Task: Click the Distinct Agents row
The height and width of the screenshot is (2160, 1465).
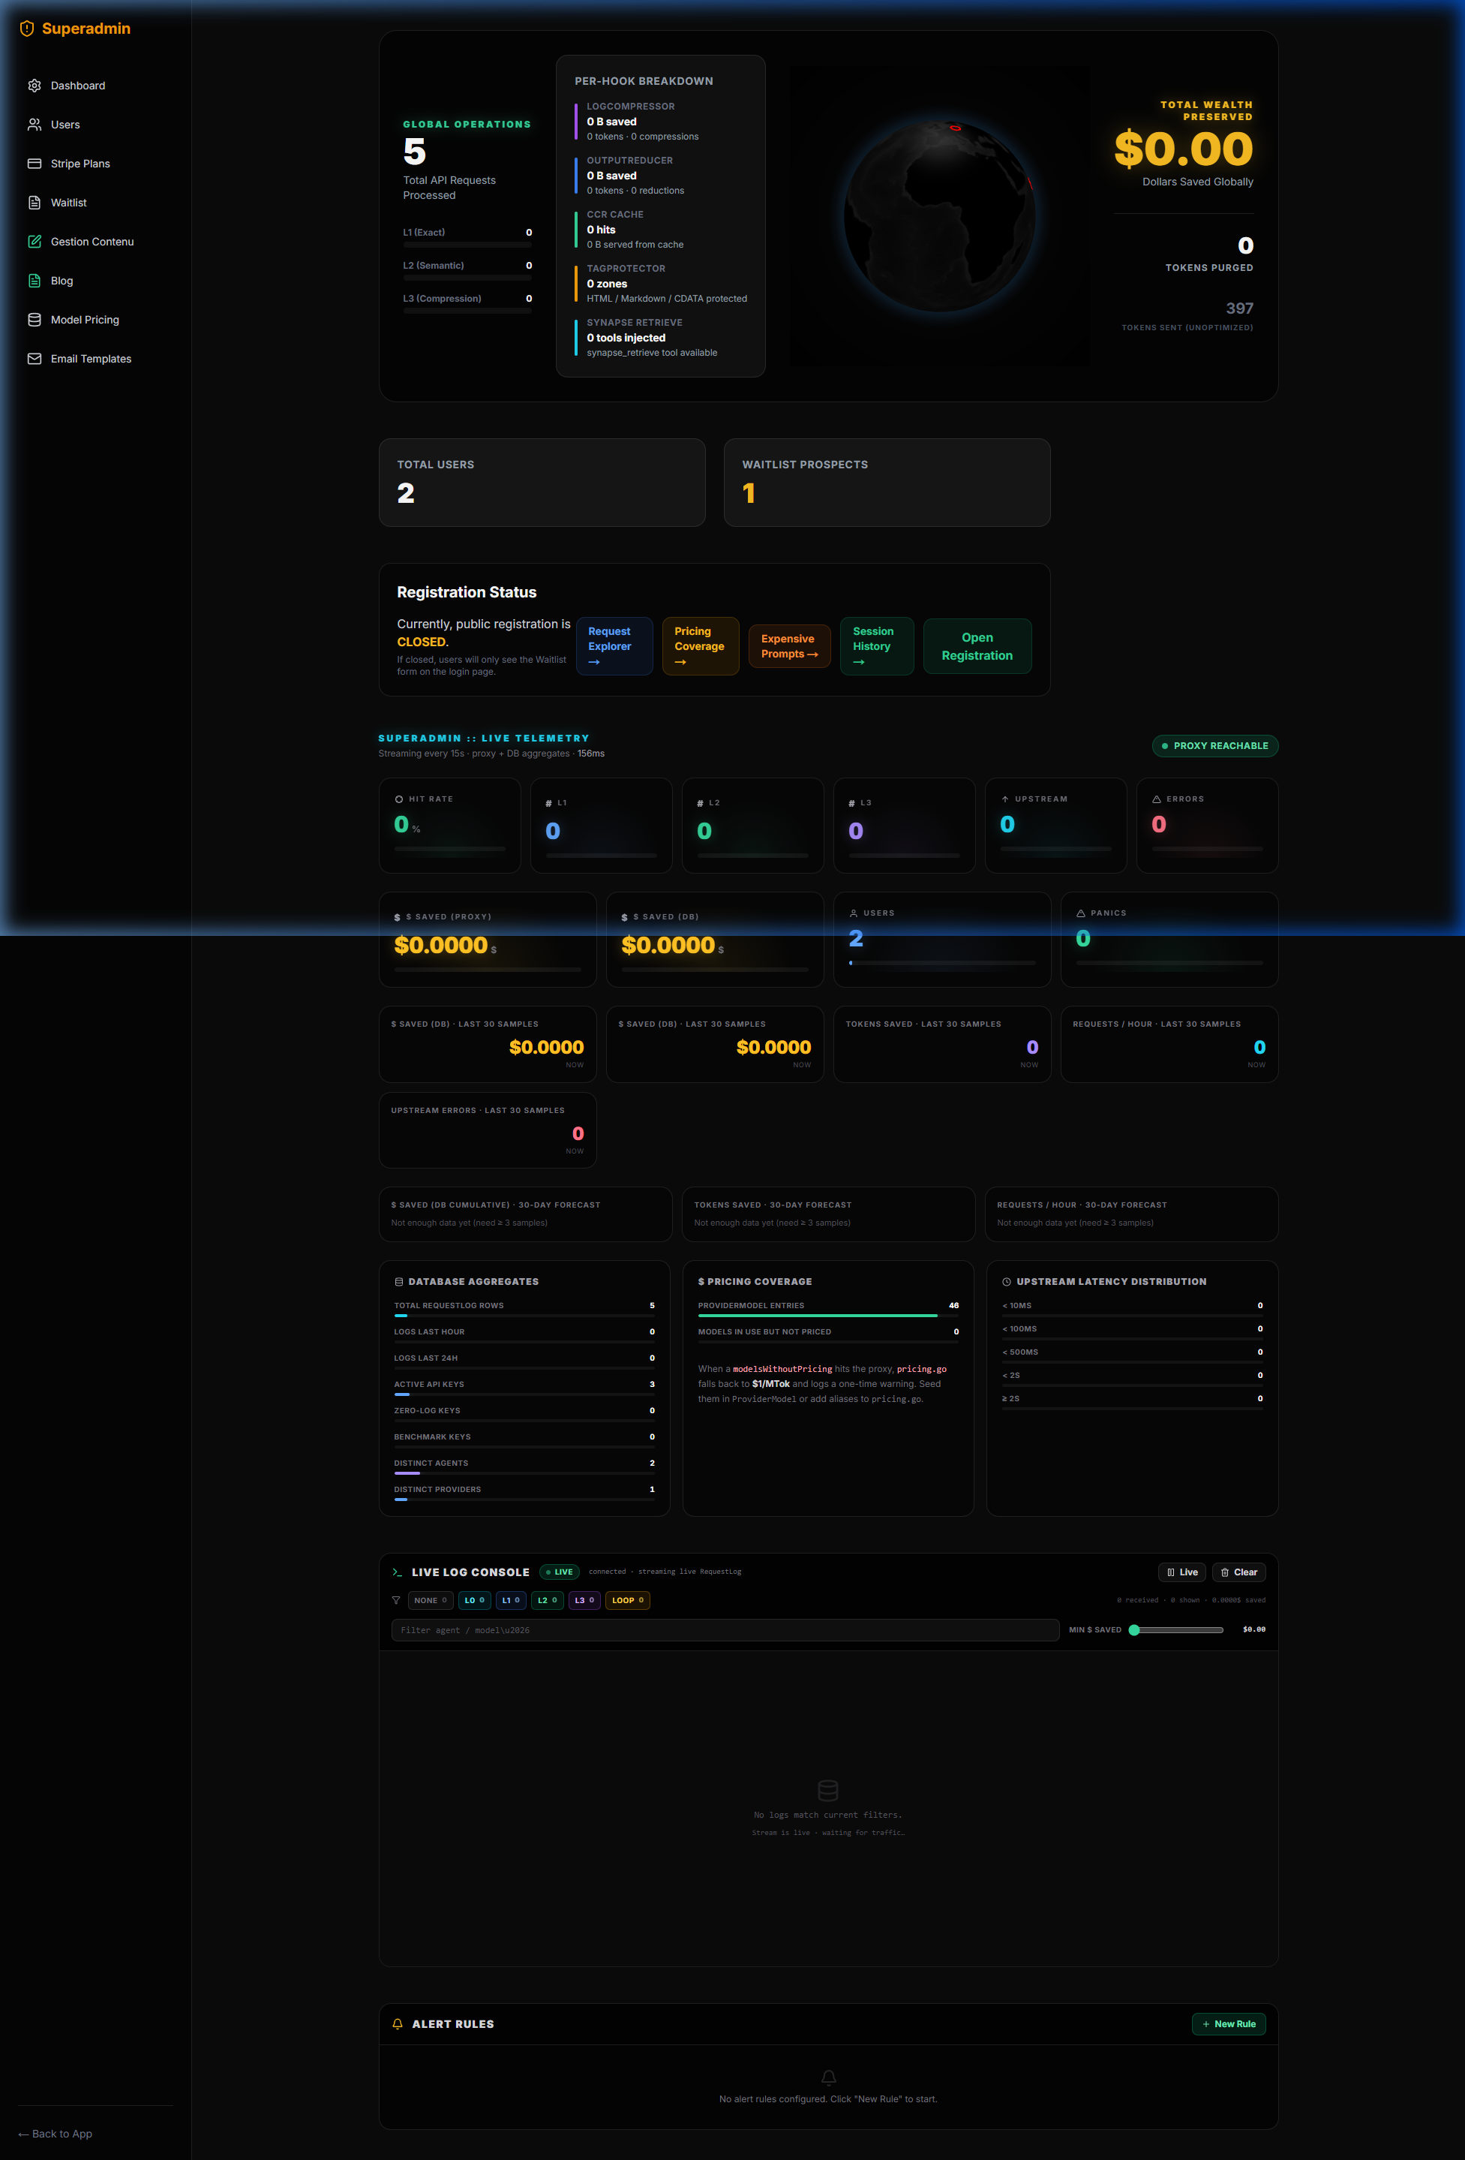Action: 525,1467
